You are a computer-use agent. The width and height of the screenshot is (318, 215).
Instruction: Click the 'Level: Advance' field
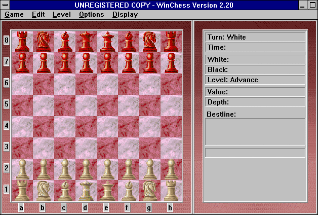click(x=255, y=80)
